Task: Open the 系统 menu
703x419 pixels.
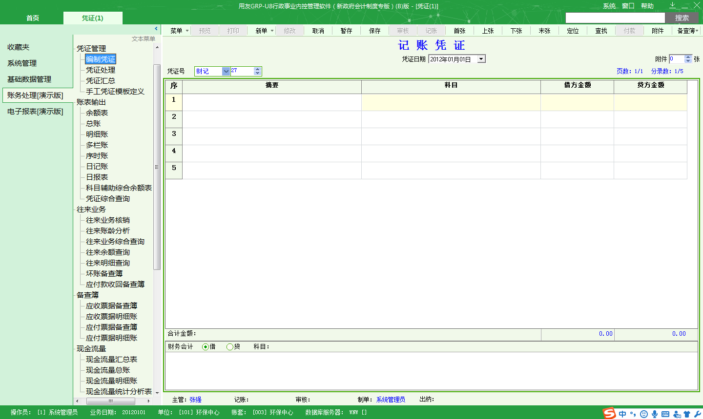Action: click(x=609, y=6)
